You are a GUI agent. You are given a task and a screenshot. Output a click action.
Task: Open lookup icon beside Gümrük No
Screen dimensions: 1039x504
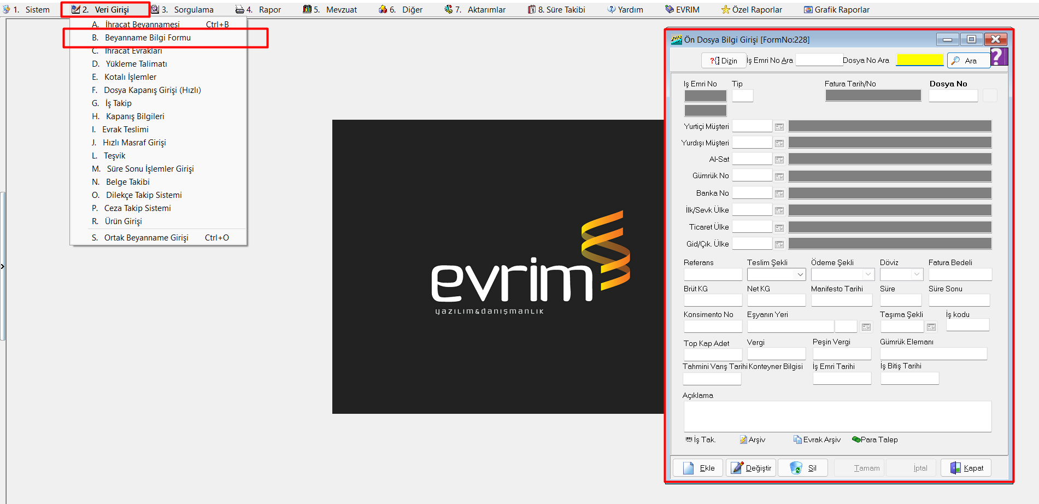[779, 177]
